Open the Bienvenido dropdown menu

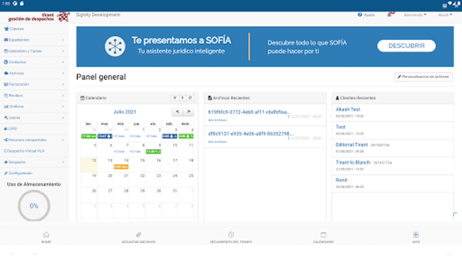(415, 15)
